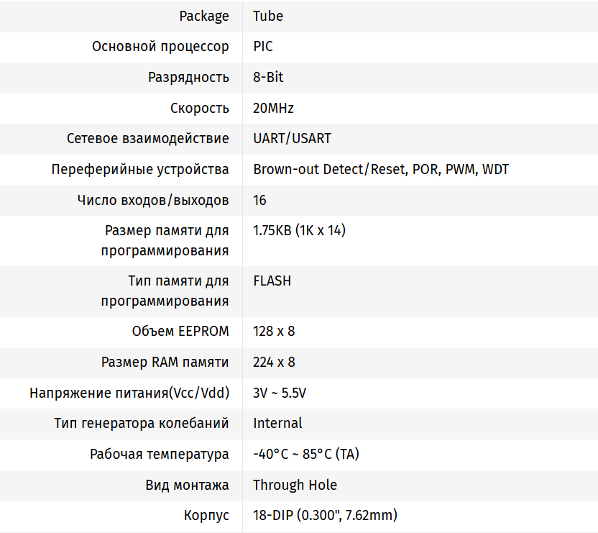Viewport: 598px width, 533px height.
Task: Click the 'Число входов/выходов' label
Action: click(153, 200)
